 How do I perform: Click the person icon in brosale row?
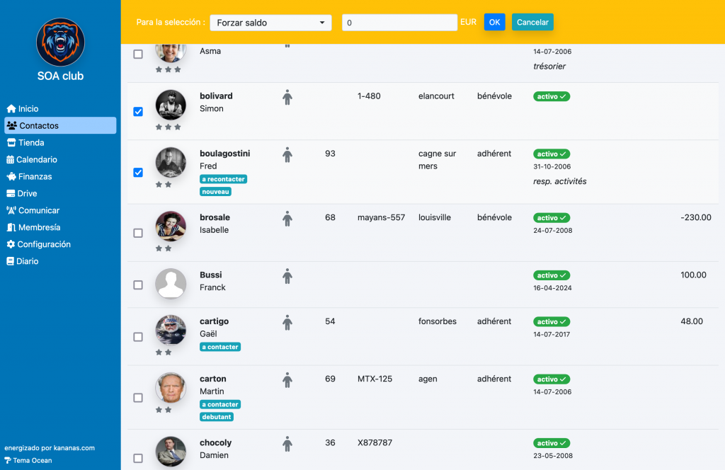click(287, 219)
